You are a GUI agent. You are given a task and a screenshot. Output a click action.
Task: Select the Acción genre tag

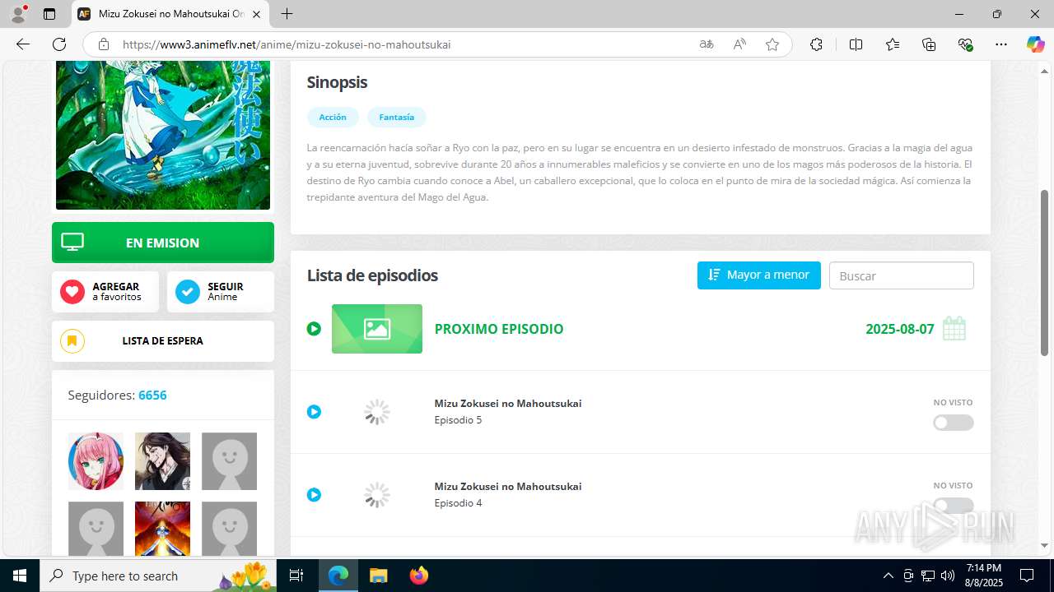click(x=333, y=117)
